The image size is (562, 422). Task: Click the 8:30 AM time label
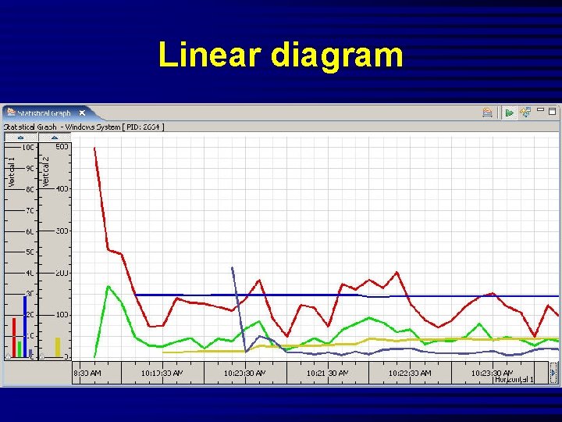click(87, 374)
